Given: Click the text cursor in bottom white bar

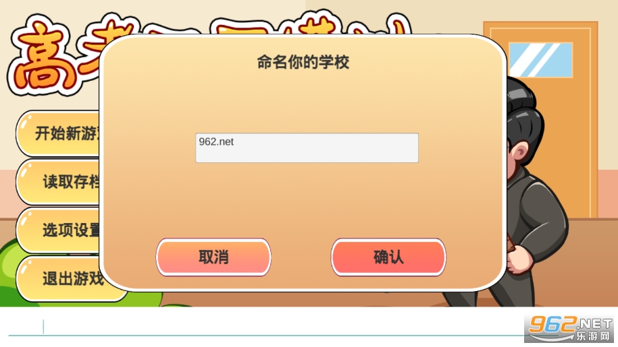Looking at the screenshot, I should click(x=43, y=327).
